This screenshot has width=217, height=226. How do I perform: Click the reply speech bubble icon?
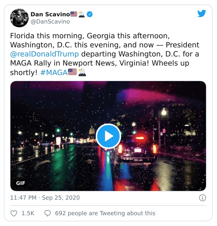(48, 213)
